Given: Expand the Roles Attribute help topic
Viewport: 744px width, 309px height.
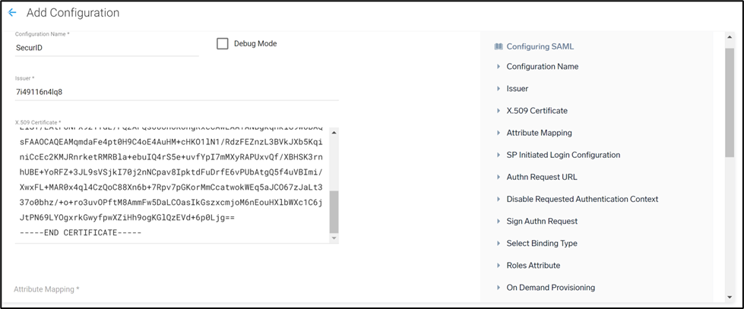Looking at the screenshot, I should click(x=533, y=266).
